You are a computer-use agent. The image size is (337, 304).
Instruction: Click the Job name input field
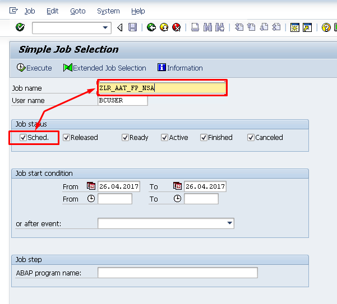(162, 88)
